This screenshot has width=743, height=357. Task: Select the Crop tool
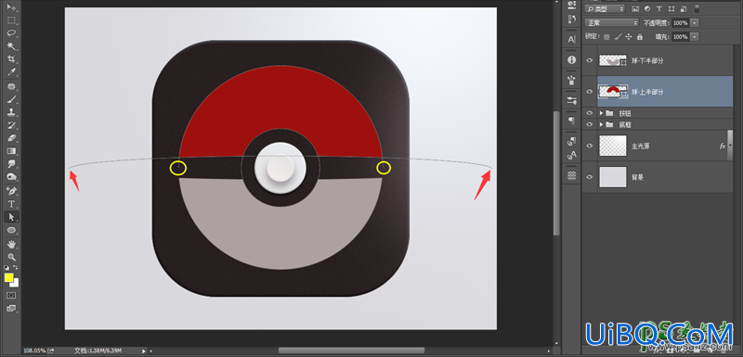[x=12, y=59]
